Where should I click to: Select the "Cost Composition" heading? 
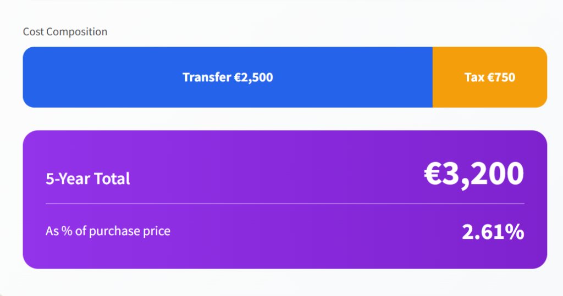(65, 32)
